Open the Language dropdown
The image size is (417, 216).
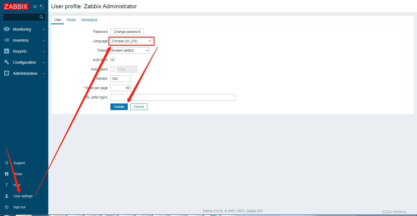tap(131, 41)
